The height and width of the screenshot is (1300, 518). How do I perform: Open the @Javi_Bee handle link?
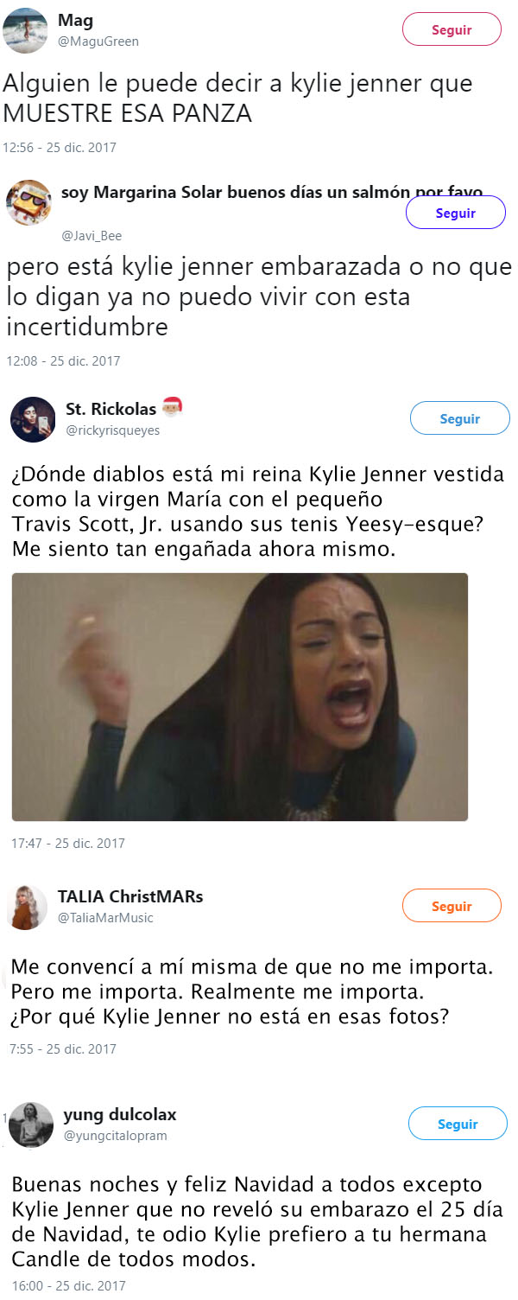click(x=92, y=235)
